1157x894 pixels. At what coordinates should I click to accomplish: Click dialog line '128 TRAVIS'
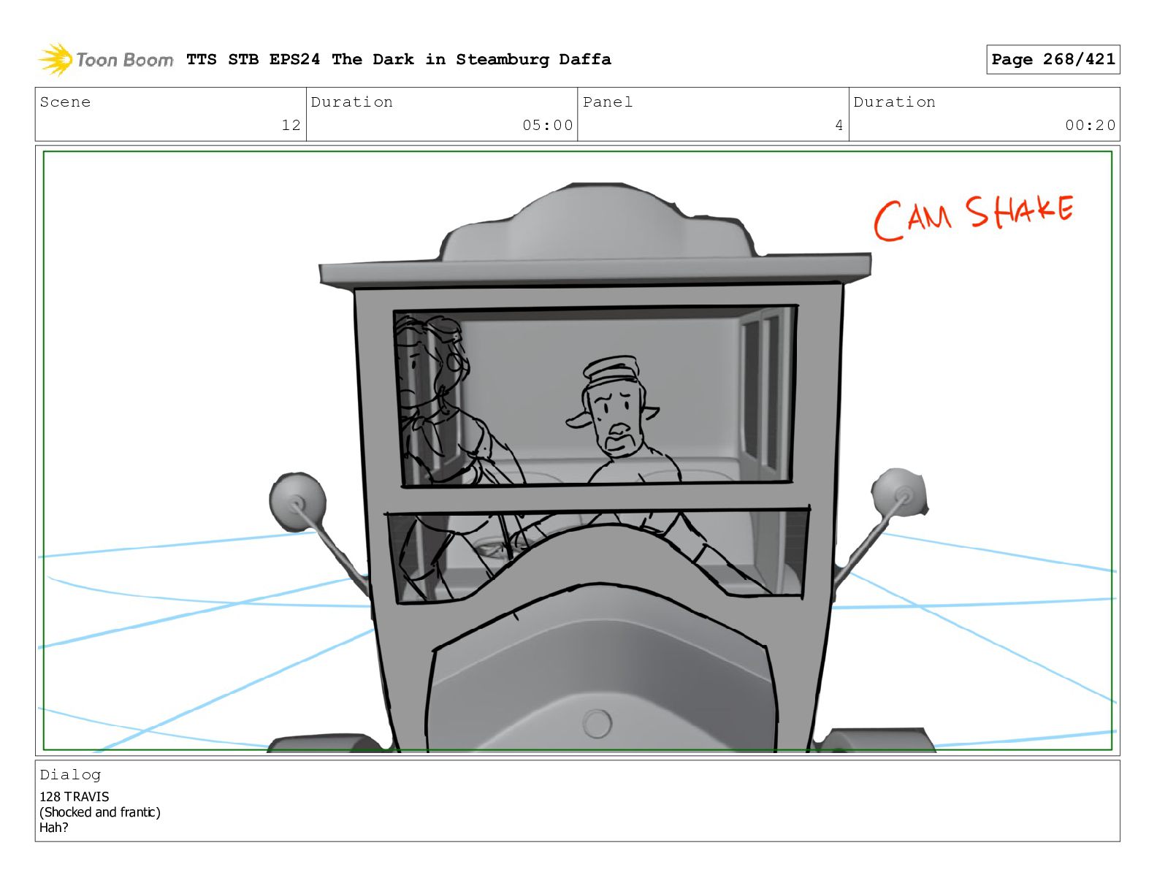(75, 797)
